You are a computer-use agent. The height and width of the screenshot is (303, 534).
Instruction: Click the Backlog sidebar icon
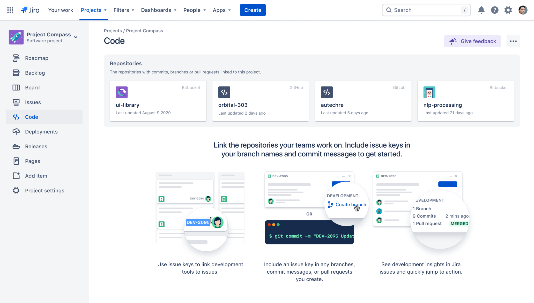pyautogui.click(x=16, y=73)
